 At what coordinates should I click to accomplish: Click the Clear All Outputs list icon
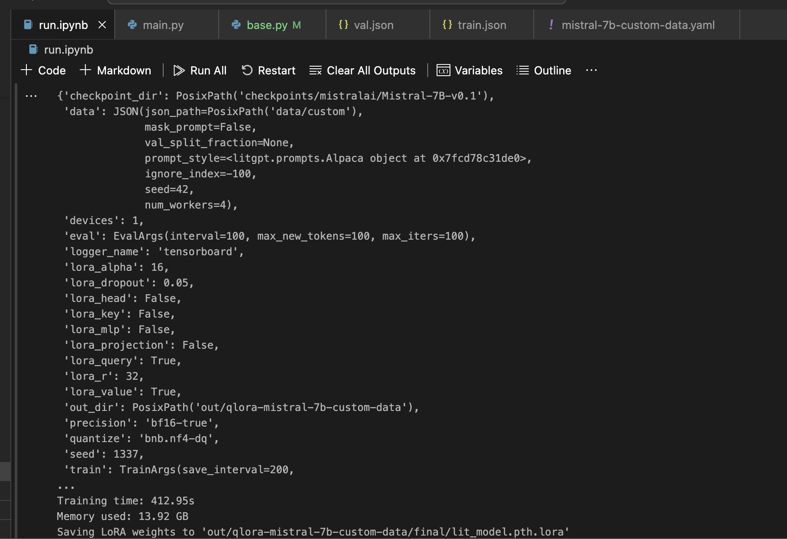point(316,71)
